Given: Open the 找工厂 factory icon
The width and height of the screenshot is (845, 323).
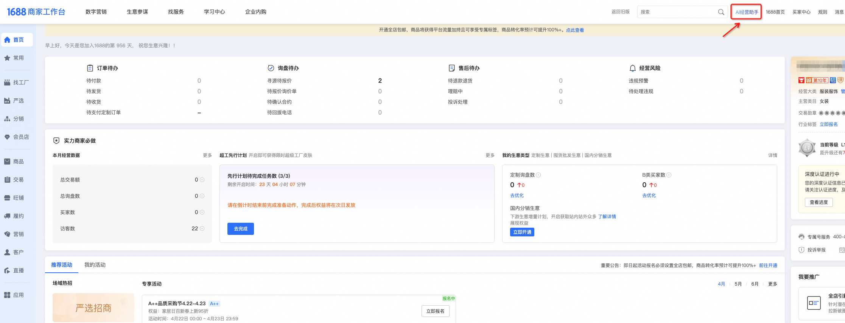Looking at the screenshot, I should (x=7, y=82).
